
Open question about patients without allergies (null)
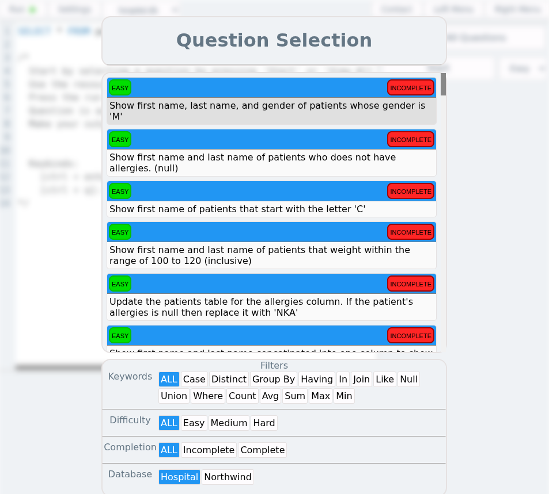[x=272, y=153]
